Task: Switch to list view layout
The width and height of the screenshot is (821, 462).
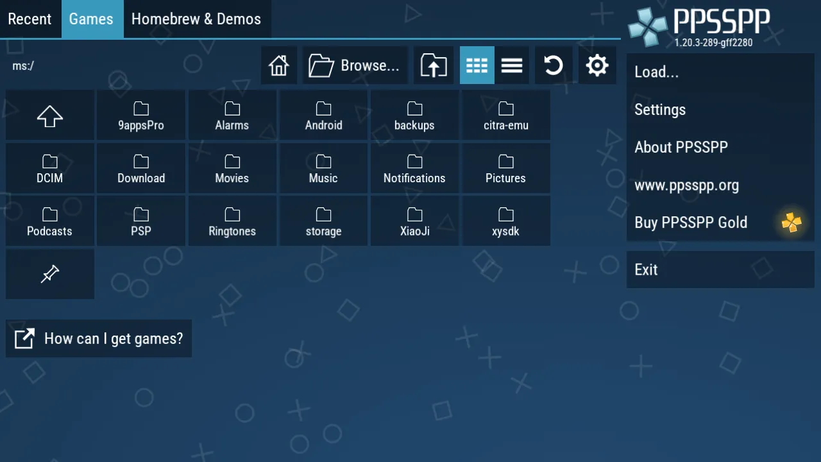Action: coord(512,65)
